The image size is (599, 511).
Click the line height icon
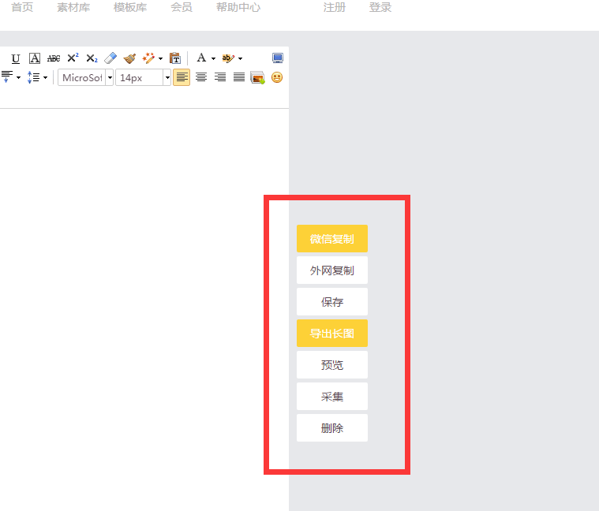point(33,77)
